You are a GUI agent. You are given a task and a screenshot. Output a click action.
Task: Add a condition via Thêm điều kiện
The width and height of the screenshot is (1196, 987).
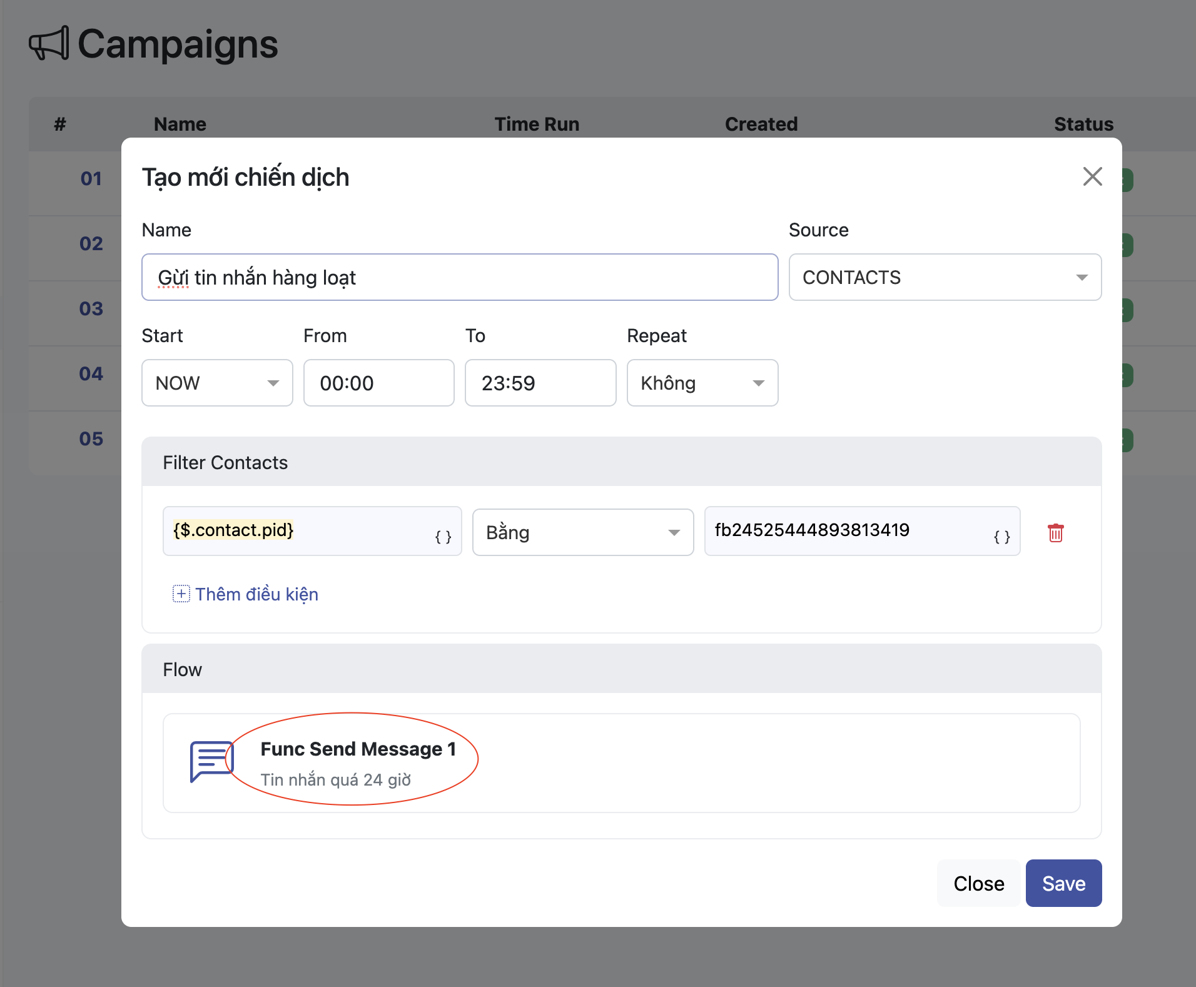[x=256, y=594]
